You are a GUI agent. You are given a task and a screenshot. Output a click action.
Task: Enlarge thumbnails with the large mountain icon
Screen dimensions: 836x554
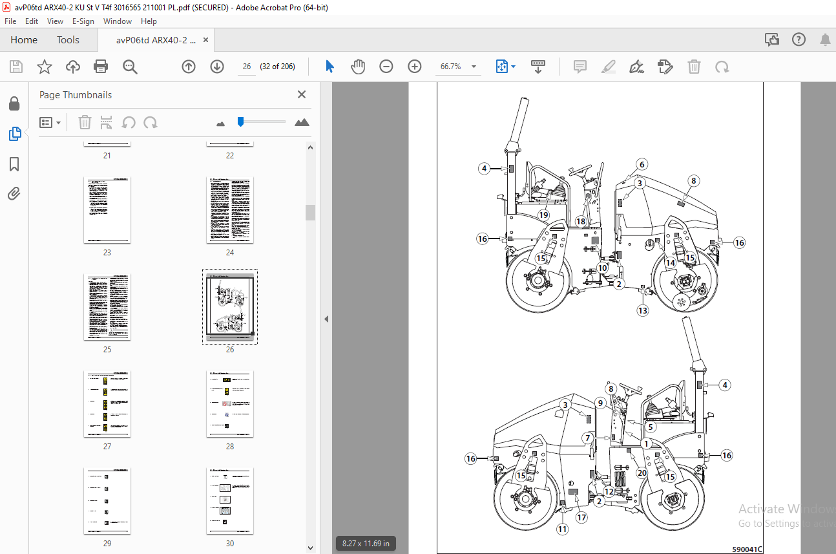(302, 122)
